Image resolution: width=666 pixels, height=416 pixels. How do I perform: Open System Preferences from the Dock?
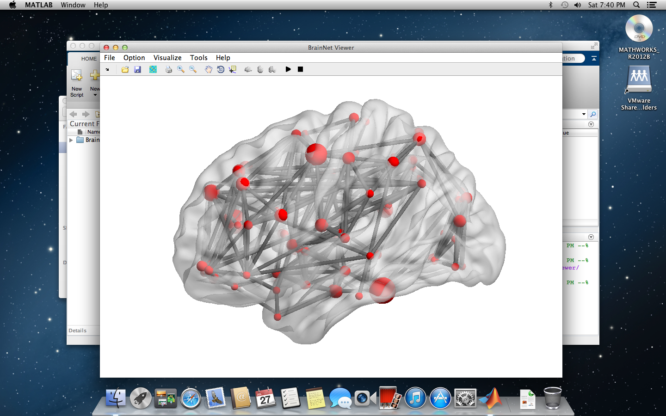465,398
